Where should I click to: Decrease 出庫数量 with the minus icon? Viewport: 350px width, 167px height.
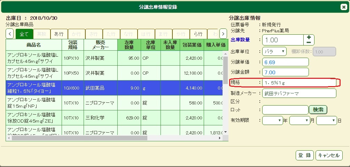[x=309, y=42]
